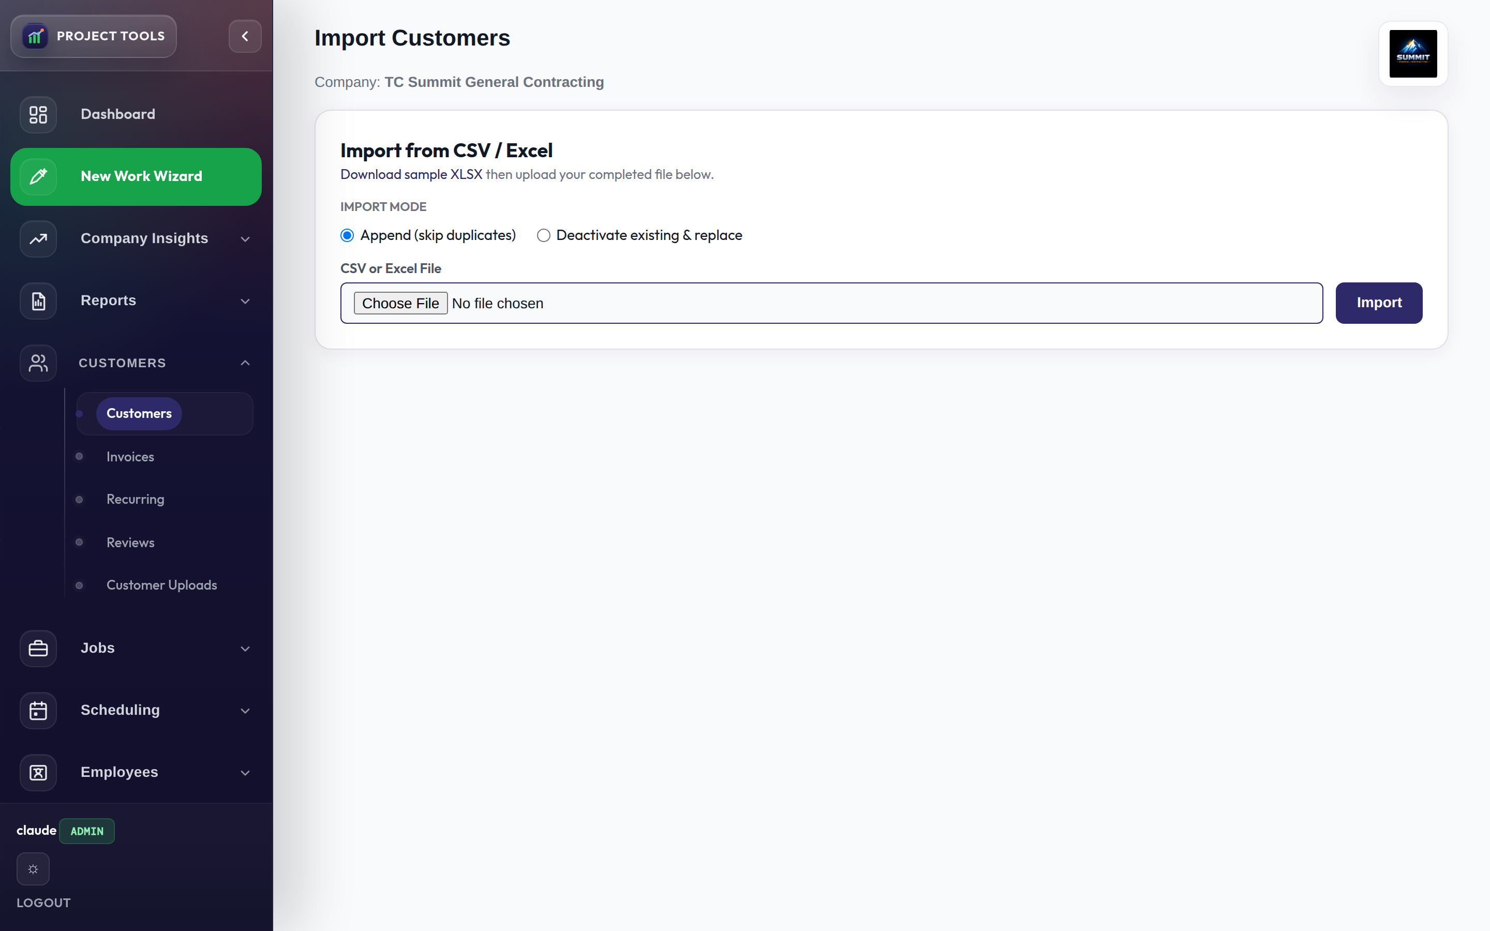The width and height of the screenshot is (1490, 931).
Task: Open Customer Uploads in the sidebar
Action: click(x=162, y=585)
